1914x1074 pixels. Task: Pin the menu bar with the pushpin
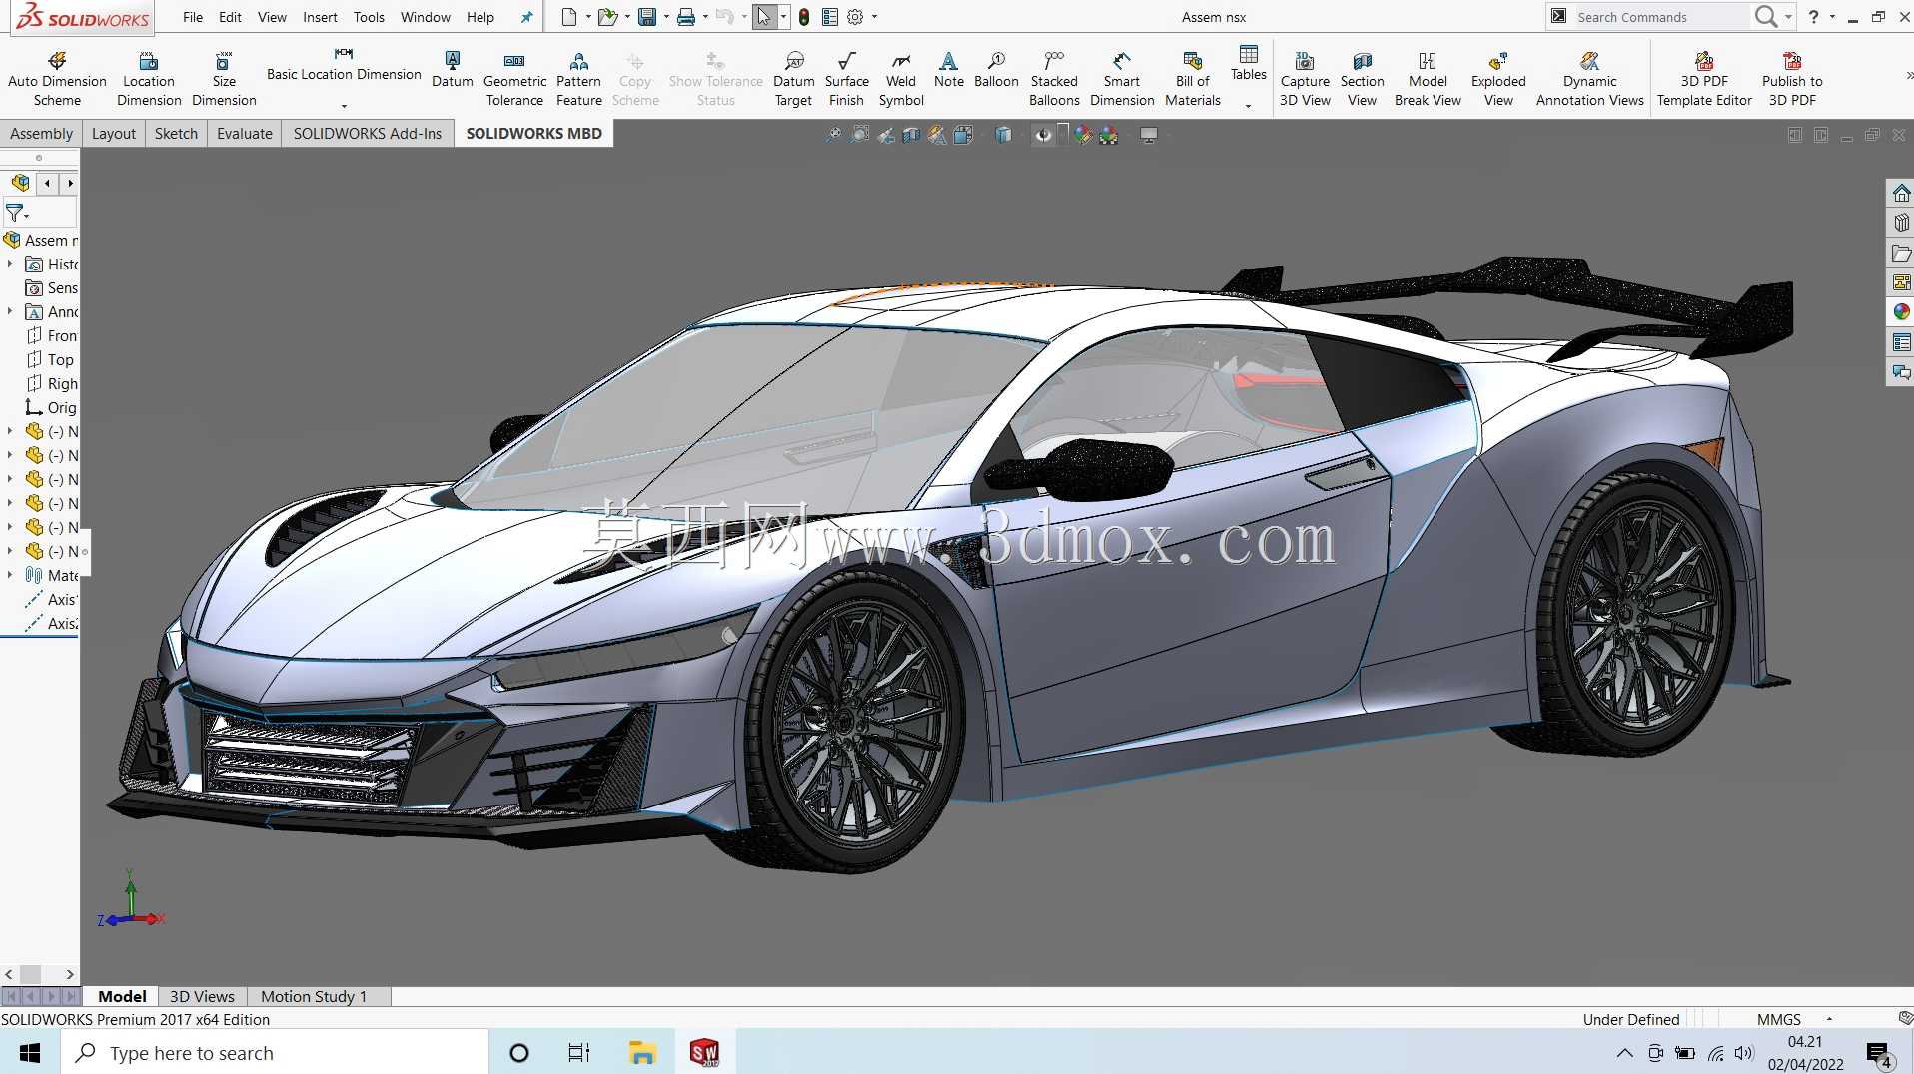tap(526, 17)
